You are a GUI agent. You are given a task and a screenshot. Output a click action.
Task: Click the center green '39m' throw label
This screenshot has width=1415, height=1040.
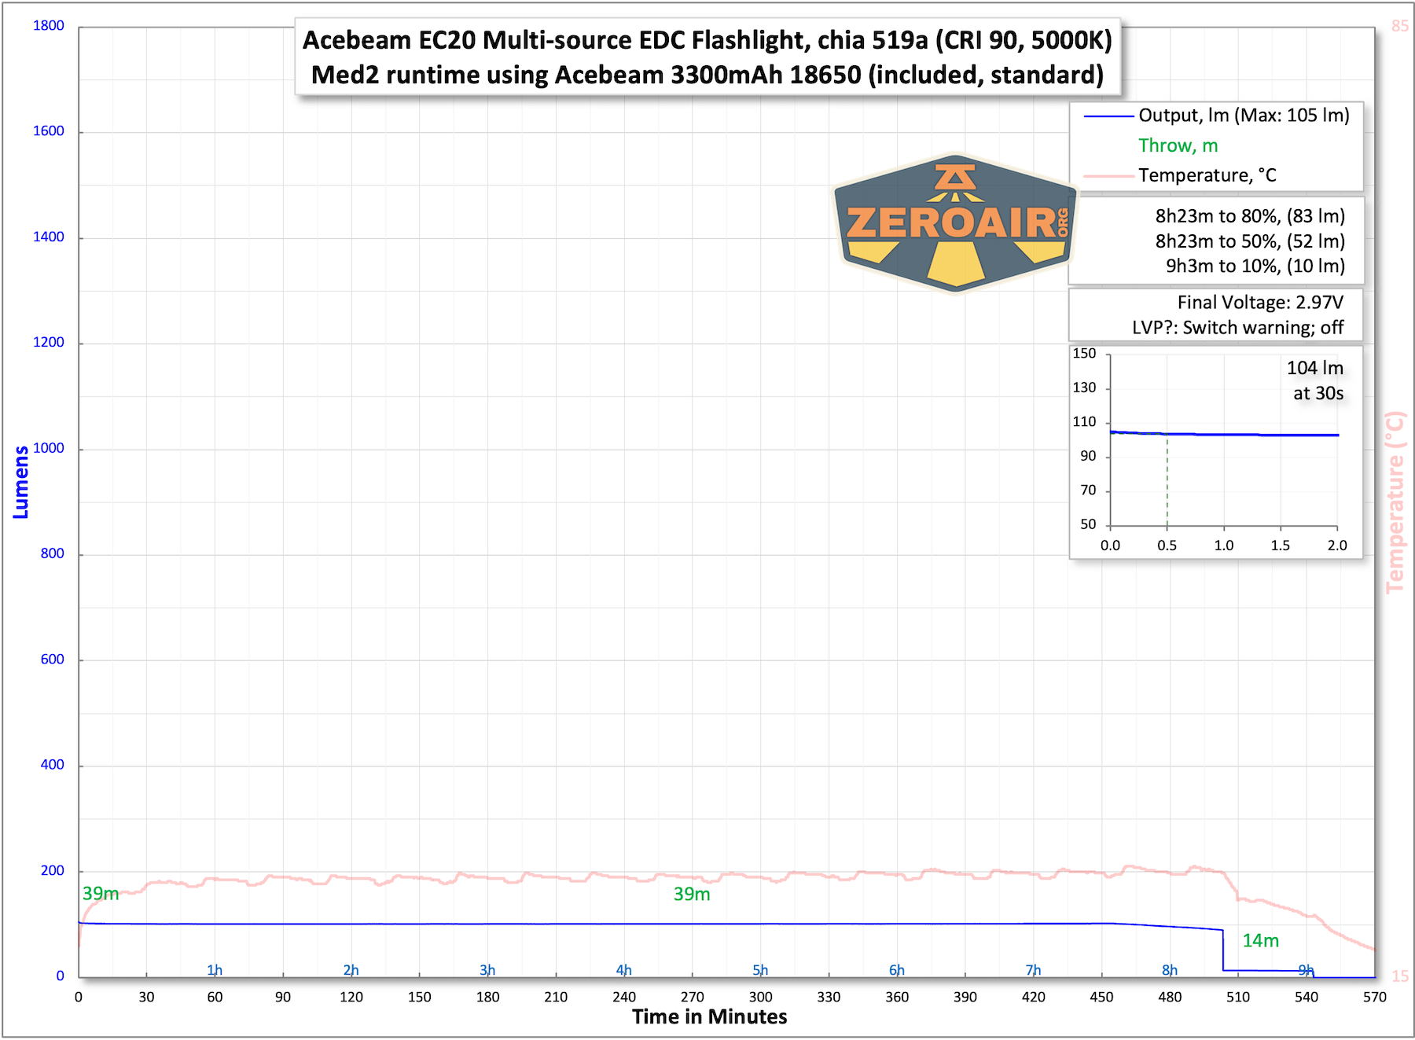coord(692,895)
